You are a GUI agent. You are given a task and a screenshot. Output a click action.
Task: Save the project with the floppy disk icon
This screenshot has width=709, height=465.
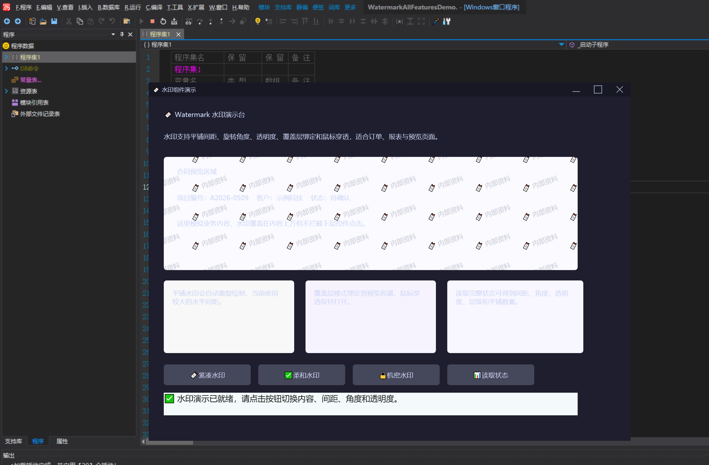(x=54, y=21)
